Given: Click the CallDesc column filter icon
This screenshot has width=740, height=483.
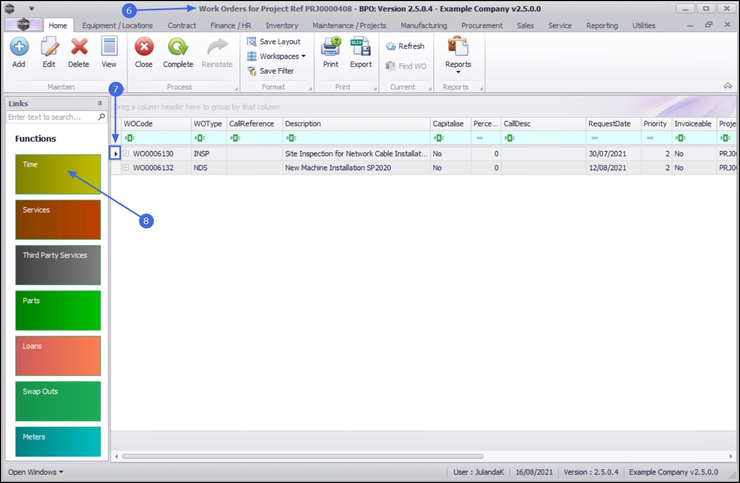Looking at the screenshot, I should (509, 138).
